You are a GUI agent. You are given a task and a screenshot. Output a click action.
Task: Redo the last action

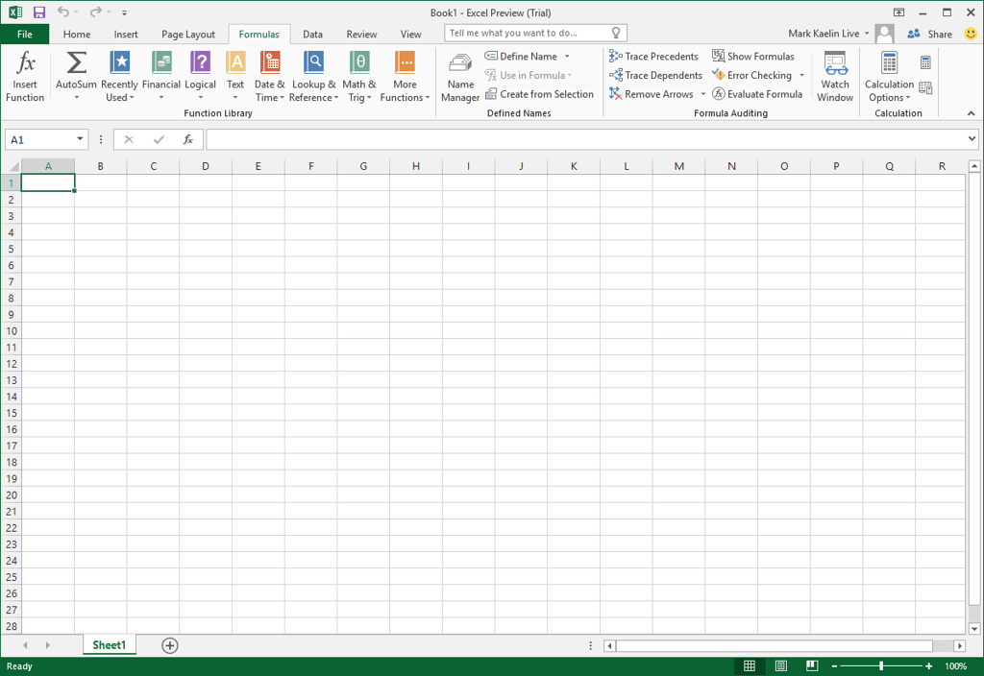(95, 12)
